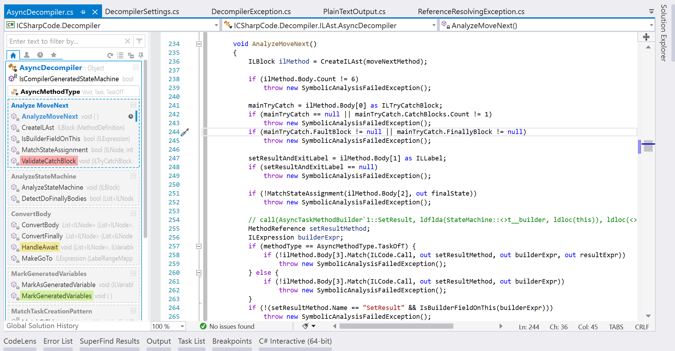Open the Breakpoints tab
The image size is (675, 351).
[x=232, y=341]
